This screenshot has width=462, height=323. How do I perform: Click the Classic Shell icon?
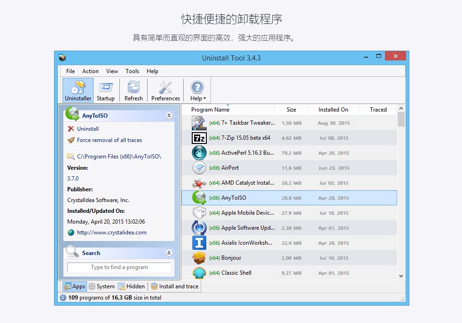199,273
